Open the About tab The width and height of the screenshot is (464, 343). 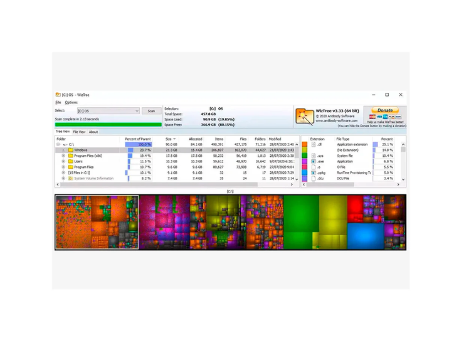(x=93, y=132)
